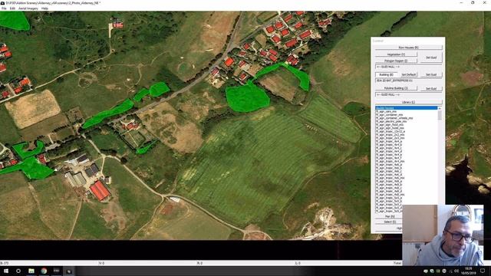491x276 pixels.
Task: Click the taskbar clock and date
Action: click(468, 271)
